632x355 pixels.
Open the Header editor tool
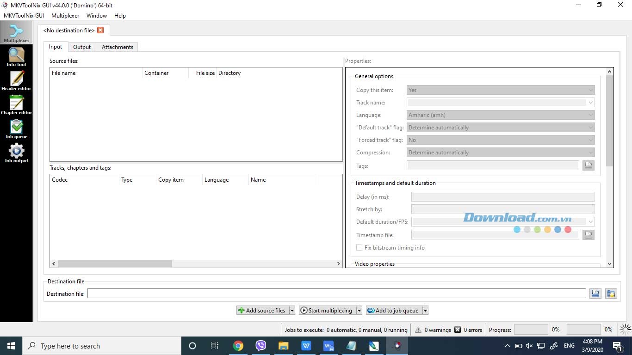pyautogui.click(x=16, y=81)
